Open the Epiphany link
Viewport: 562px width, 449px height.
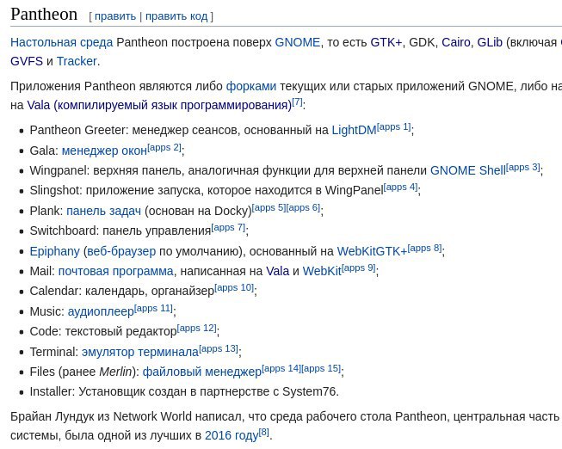pos(54,251)
